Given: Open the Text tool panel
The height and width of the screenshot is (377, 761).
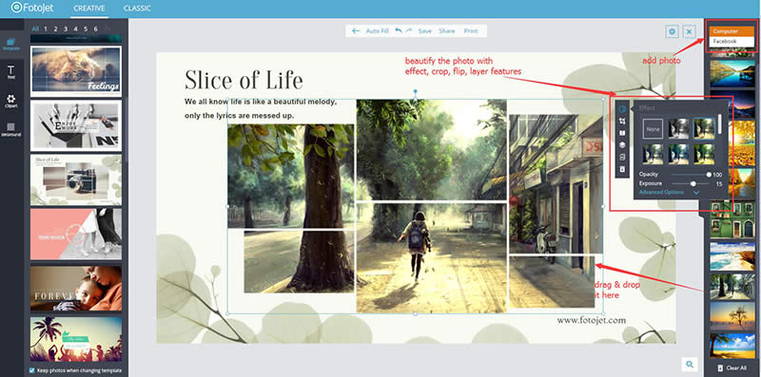Looking at the screenshot, I should [11, 72].
